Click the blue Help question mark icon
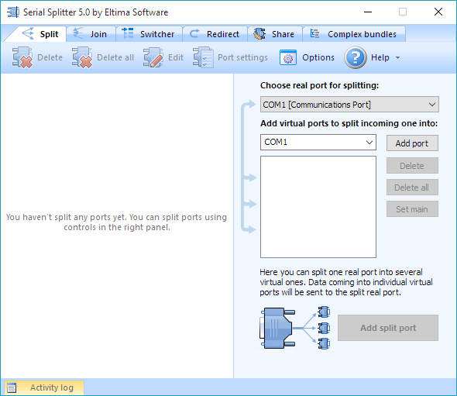457x396 pixels. [356, 57]
